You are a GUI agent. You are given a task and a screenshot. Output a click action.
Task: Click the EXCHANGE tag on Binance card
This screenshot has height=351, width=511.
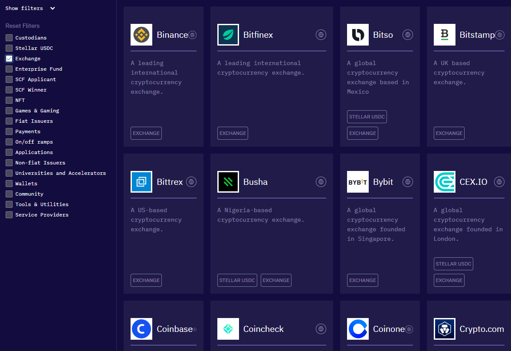pos(146,133)
